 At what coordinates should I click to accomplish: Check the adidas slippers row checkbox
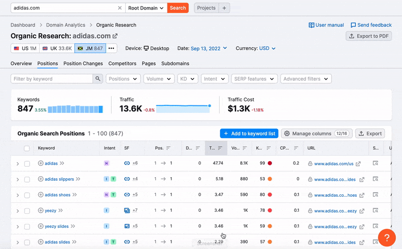pos(27,179)
